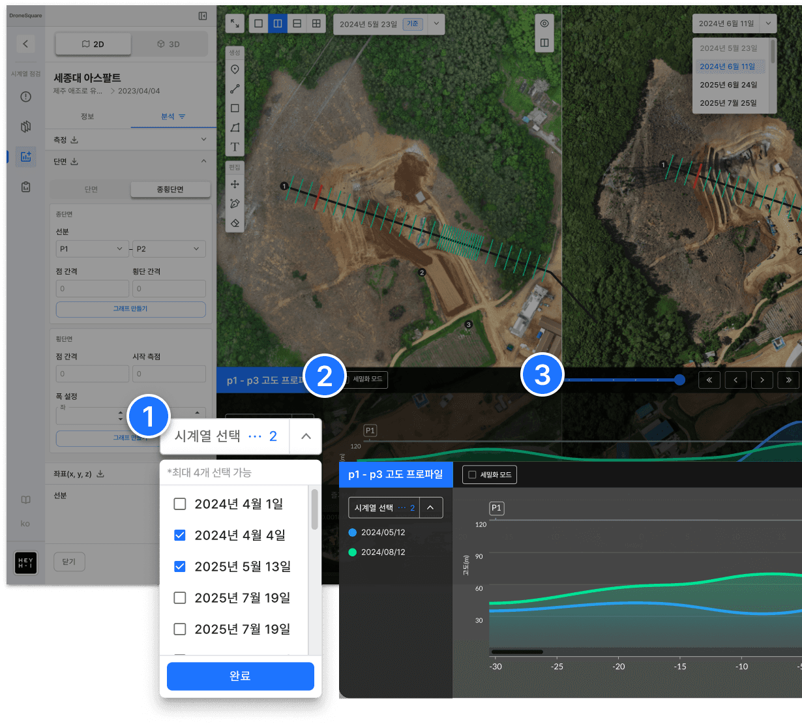Expand the 측정 section
802x724 pixels.
coord(203,140)
